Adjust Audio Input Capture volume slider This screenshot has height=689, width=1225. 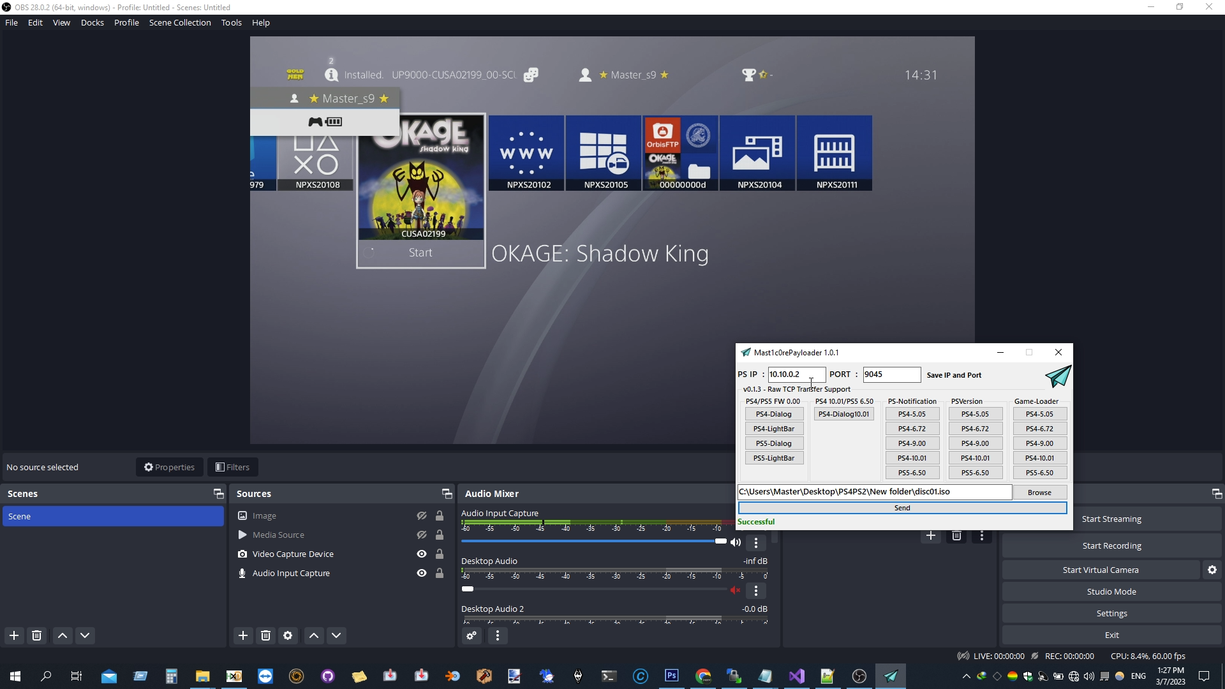click(x=594, y=541)
